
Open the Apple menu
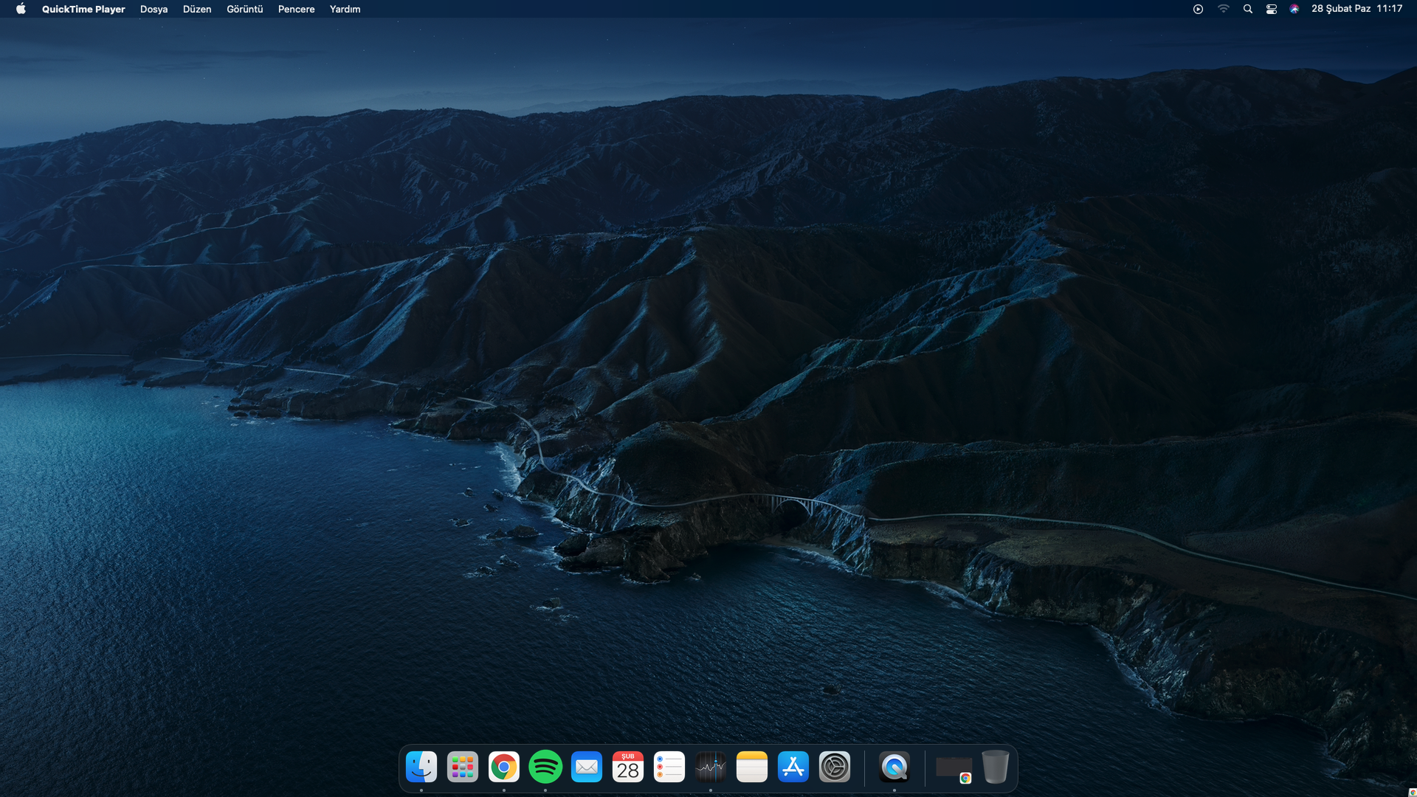point(21,9)
